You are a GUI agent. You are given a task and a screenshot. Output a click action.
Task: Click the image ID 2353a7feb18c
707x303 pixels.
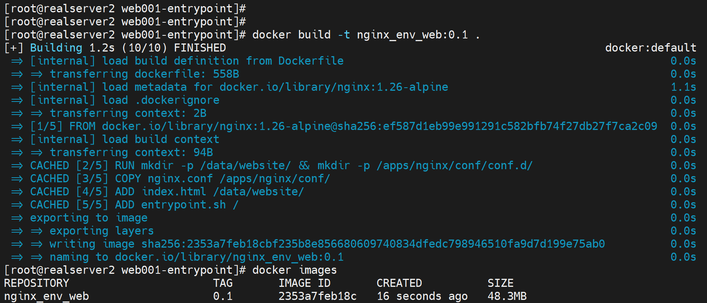318,296
